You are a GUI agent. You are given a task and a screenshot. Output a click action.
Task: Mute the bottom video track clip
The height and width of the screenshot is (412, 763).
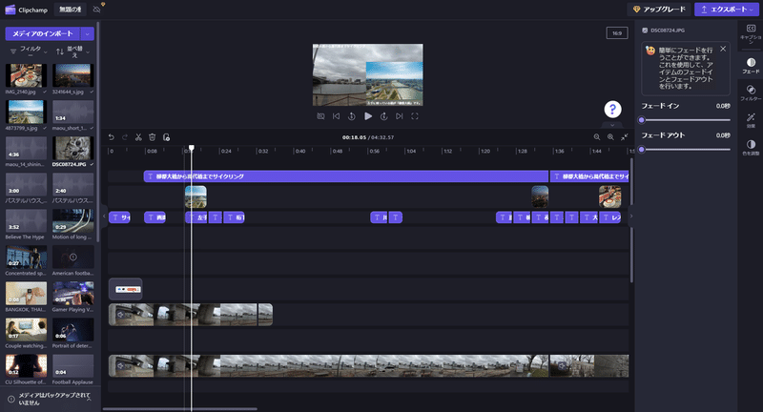click(x=120, y=366)
